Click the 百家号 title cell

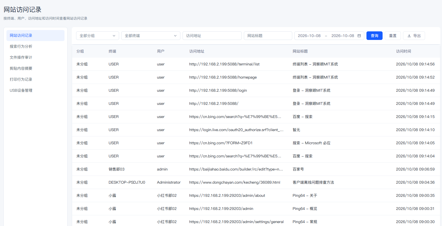click(298, 169)
